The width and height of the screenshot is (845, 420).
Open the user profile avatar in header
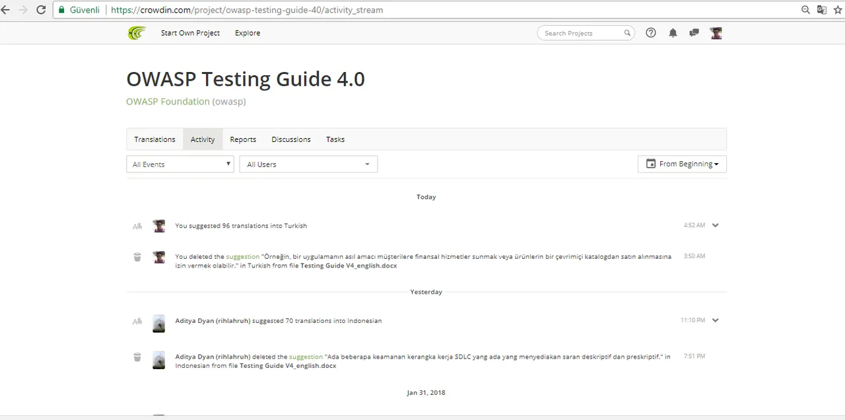click(716, 33)
